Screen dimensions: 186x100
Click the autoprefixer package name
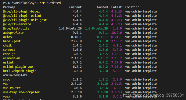pos(13,33)
